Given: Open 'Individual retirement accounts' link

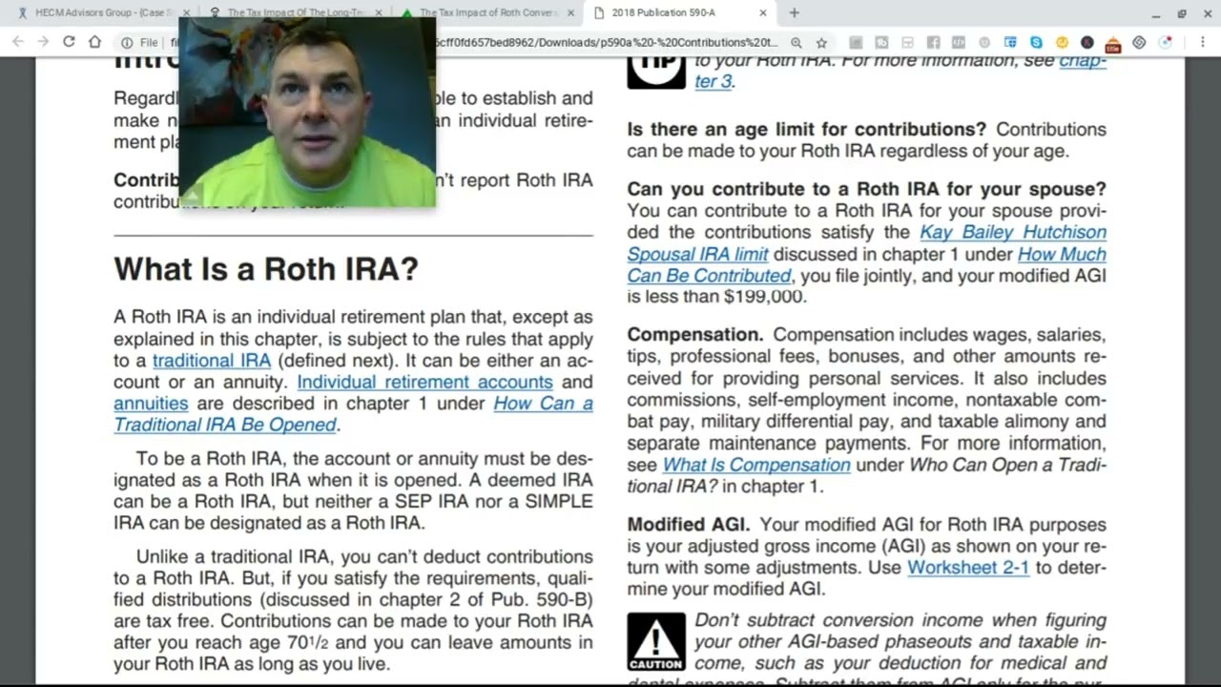Looking at the screenshot, I should (424, 382).
